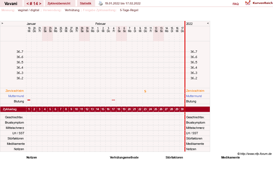This screenshot has height=185, width=273.
Task: Click the Vavani profile name
Action: (x=11, y=4)
